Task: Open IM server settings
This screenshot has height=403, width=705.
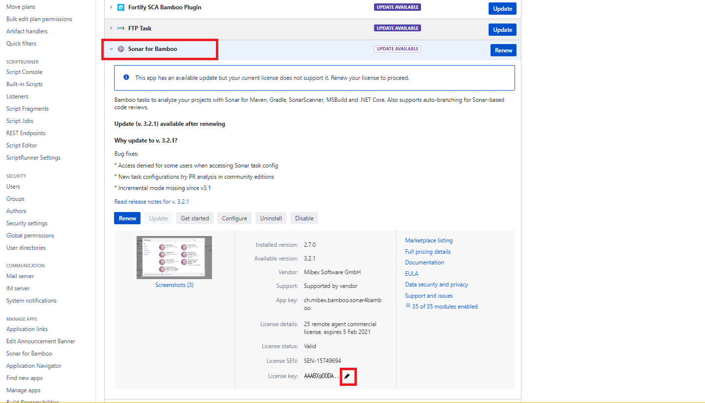Action: coord(18,288)
